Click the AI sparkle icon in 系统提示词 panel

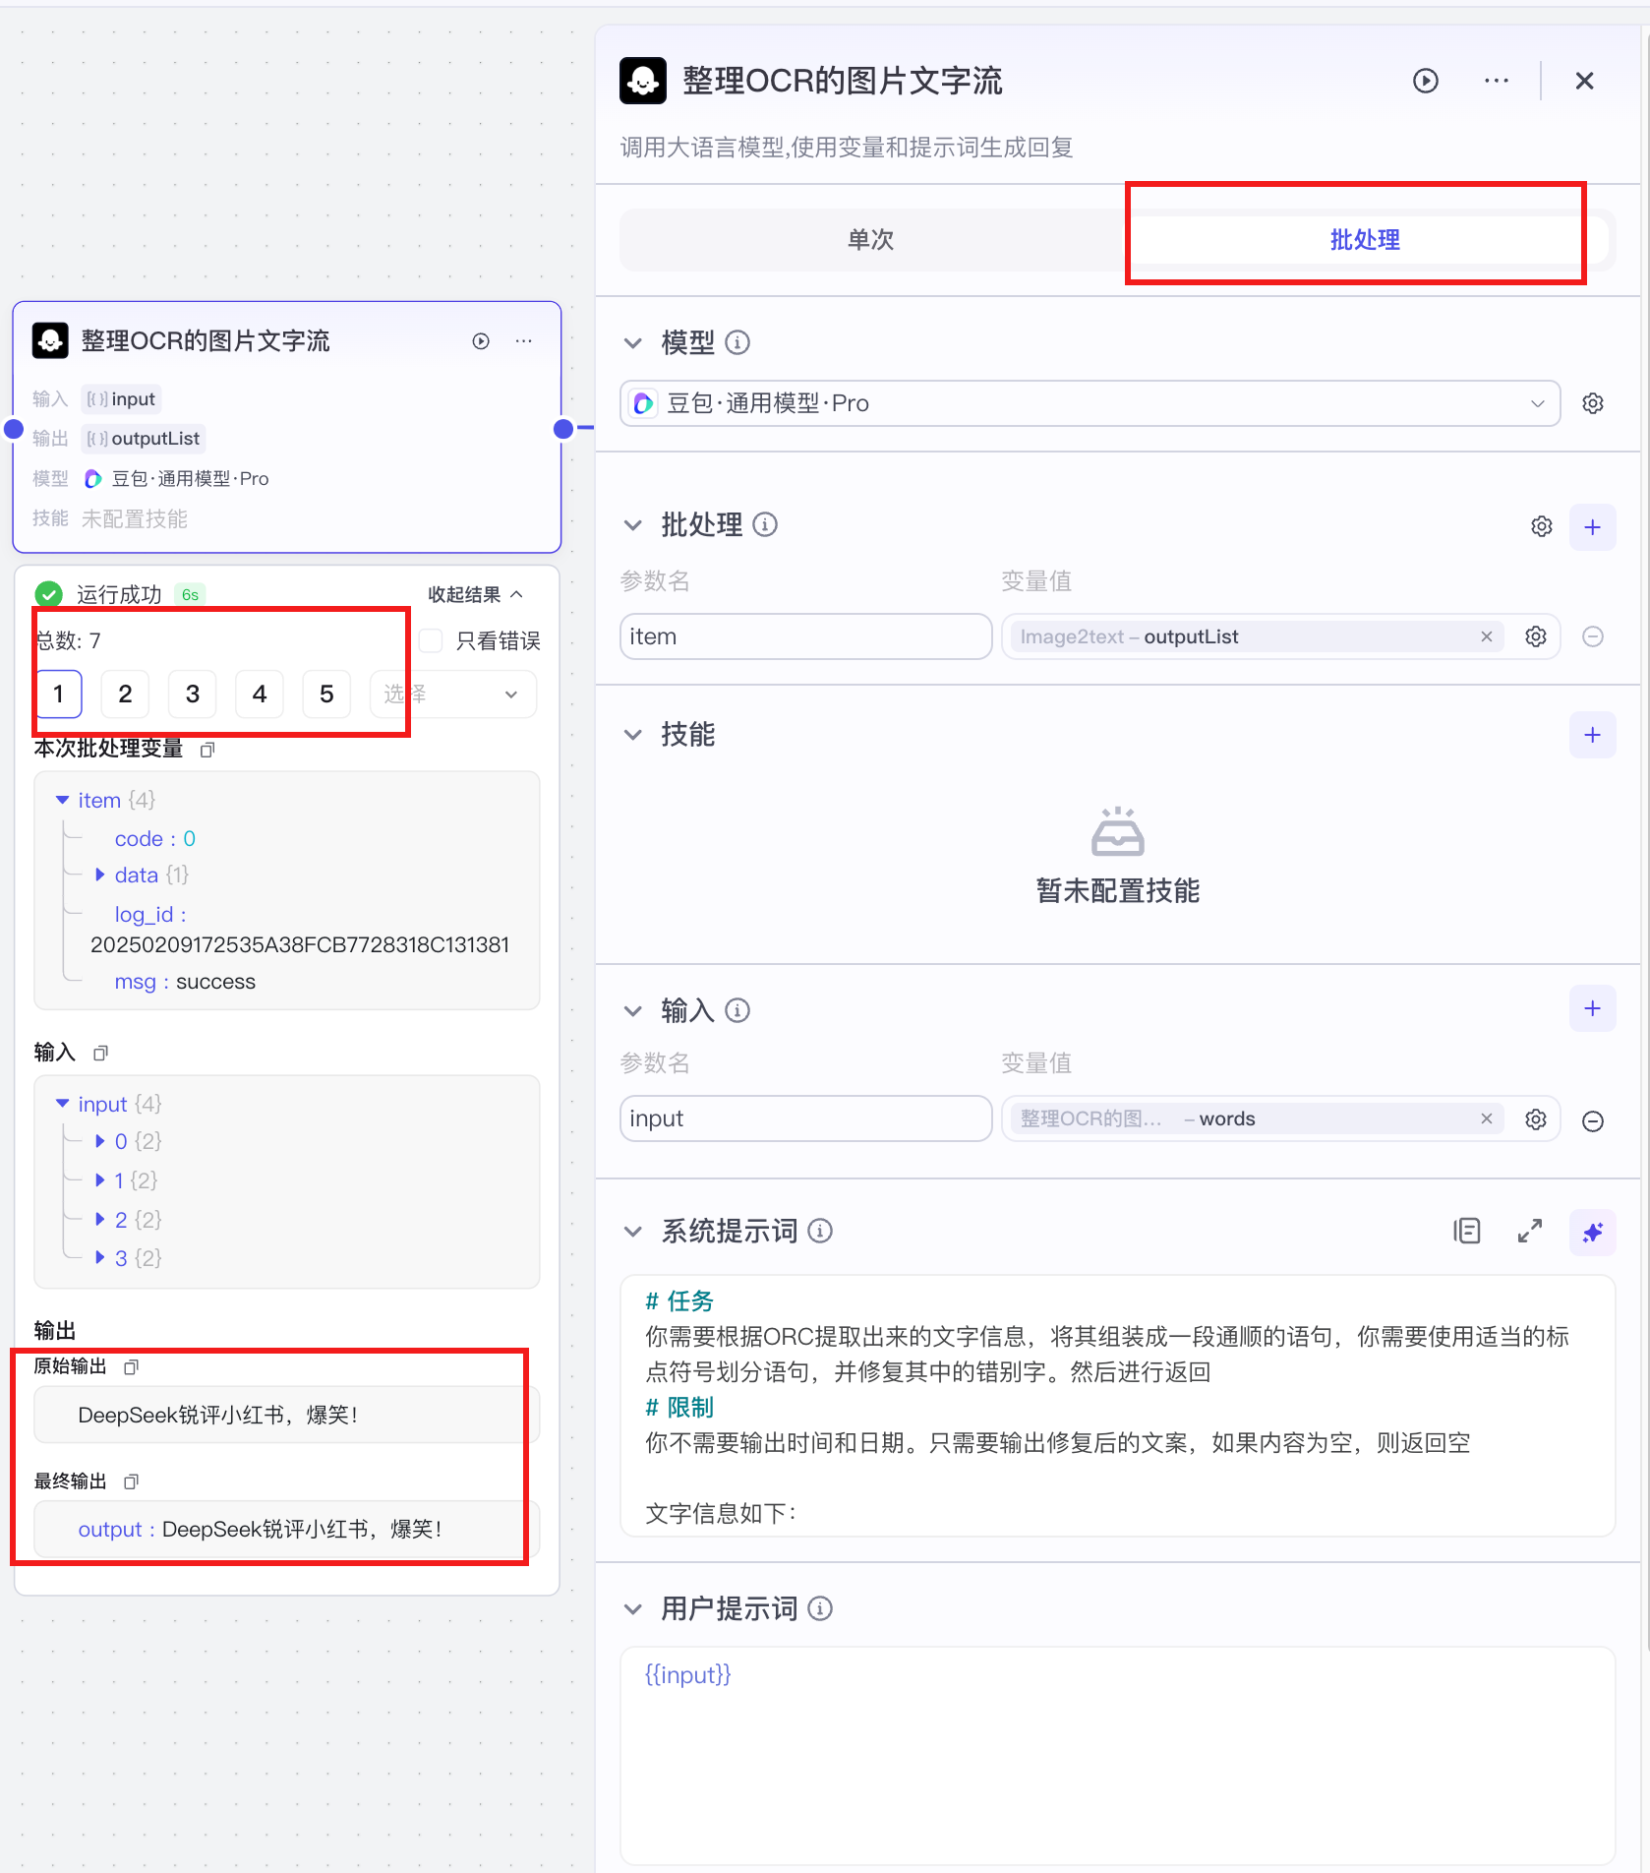point(1592,1232)
